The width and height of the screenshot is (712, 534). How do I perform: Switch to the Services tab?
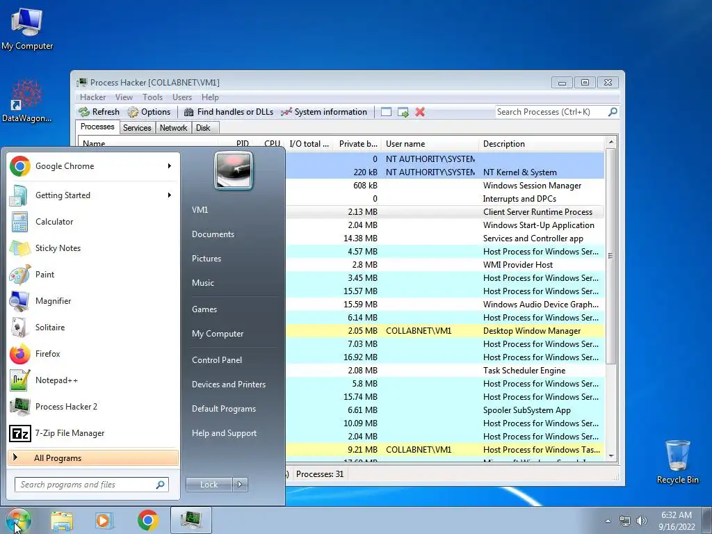click(x=137, y=128)
